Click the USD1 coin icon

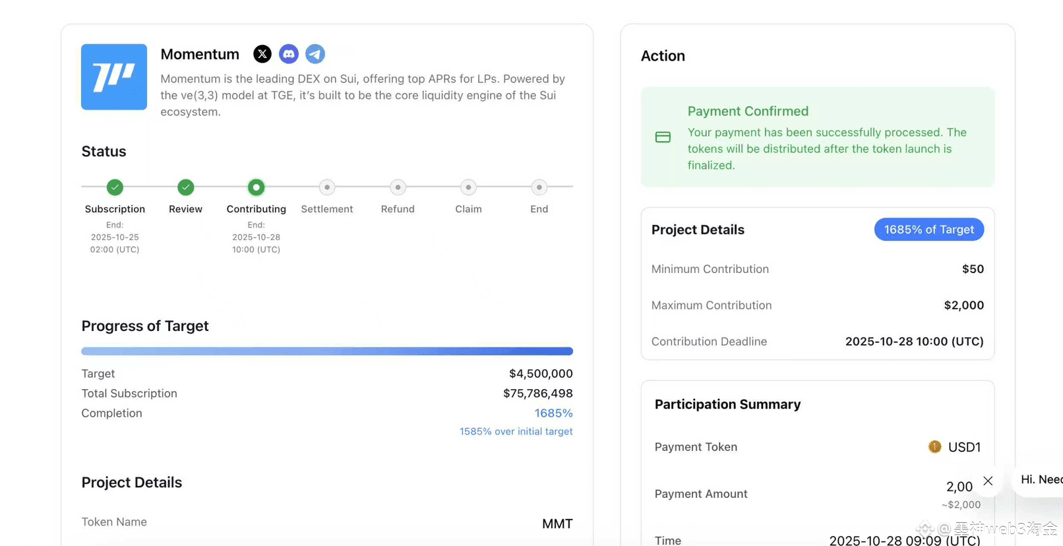click(x=934, y=446)
